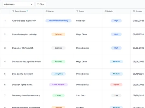Viewport: 145px width, 108px height.
Task: Click the 'Low' priority tag
Action: (116, 95)
